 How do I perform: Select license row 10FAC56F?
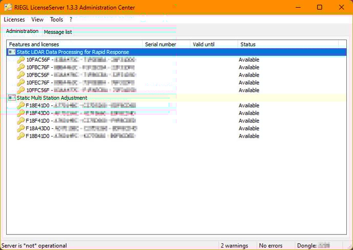(x=176, y=60)
